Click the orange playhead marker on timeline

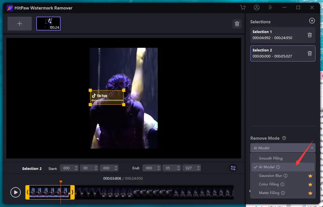[61, 182]
